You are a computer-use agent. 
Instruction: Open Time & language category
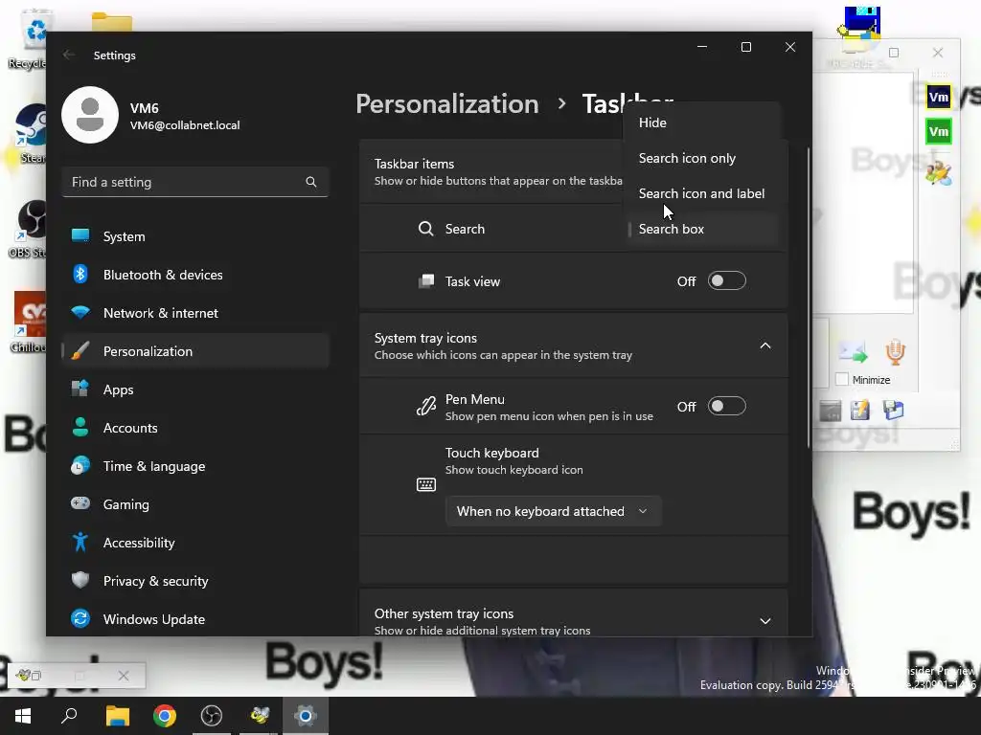195,466
